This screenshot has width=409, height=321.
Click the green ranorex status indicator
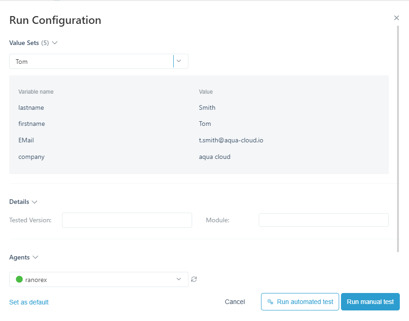point(19,279)
